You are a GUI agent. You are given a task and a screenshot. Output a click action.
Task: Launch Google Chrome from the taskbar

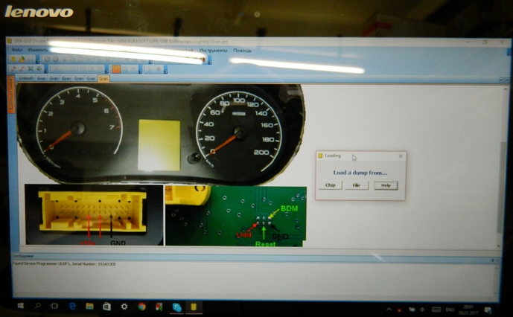click(141, 307)
